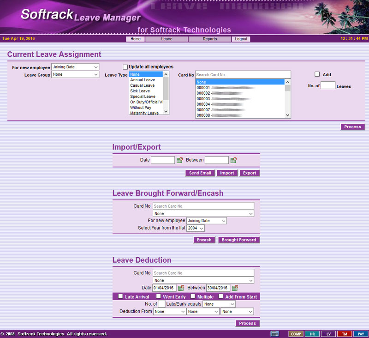Click the Brought Forward button
Viewport: 369px width, 338px height.
click(238, 240)
